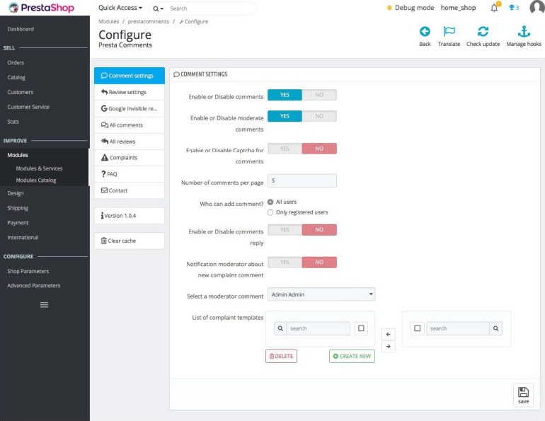
Task: Enable comments reply with YES
Action: point(285,230)
